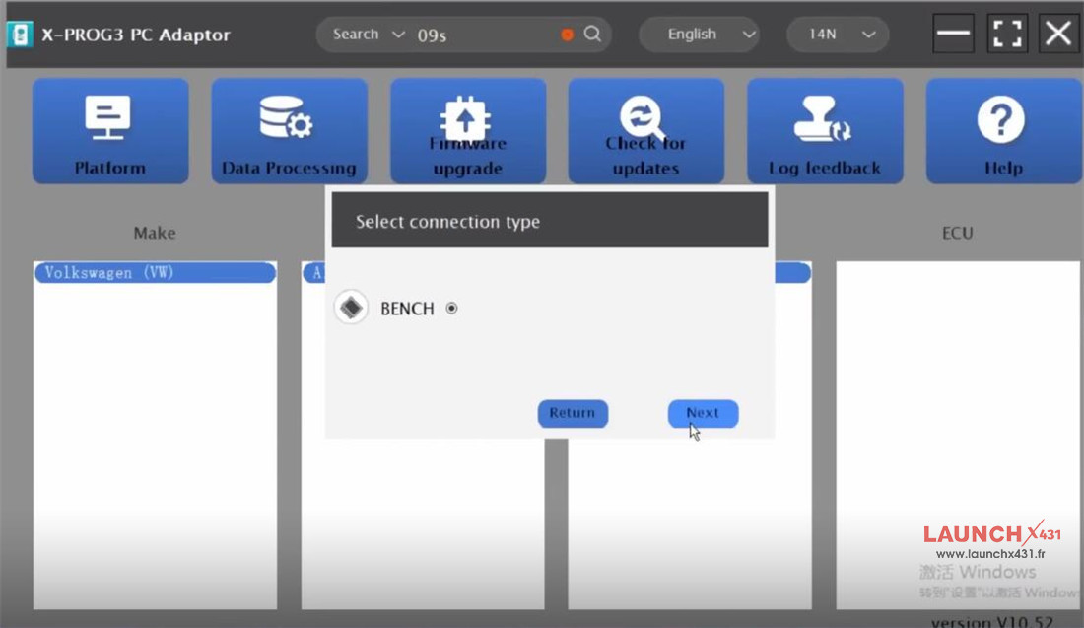The height and width of the screenshot is (628, 1084).
Task: Select the BENCH radio button
Action: pos(451,309)
